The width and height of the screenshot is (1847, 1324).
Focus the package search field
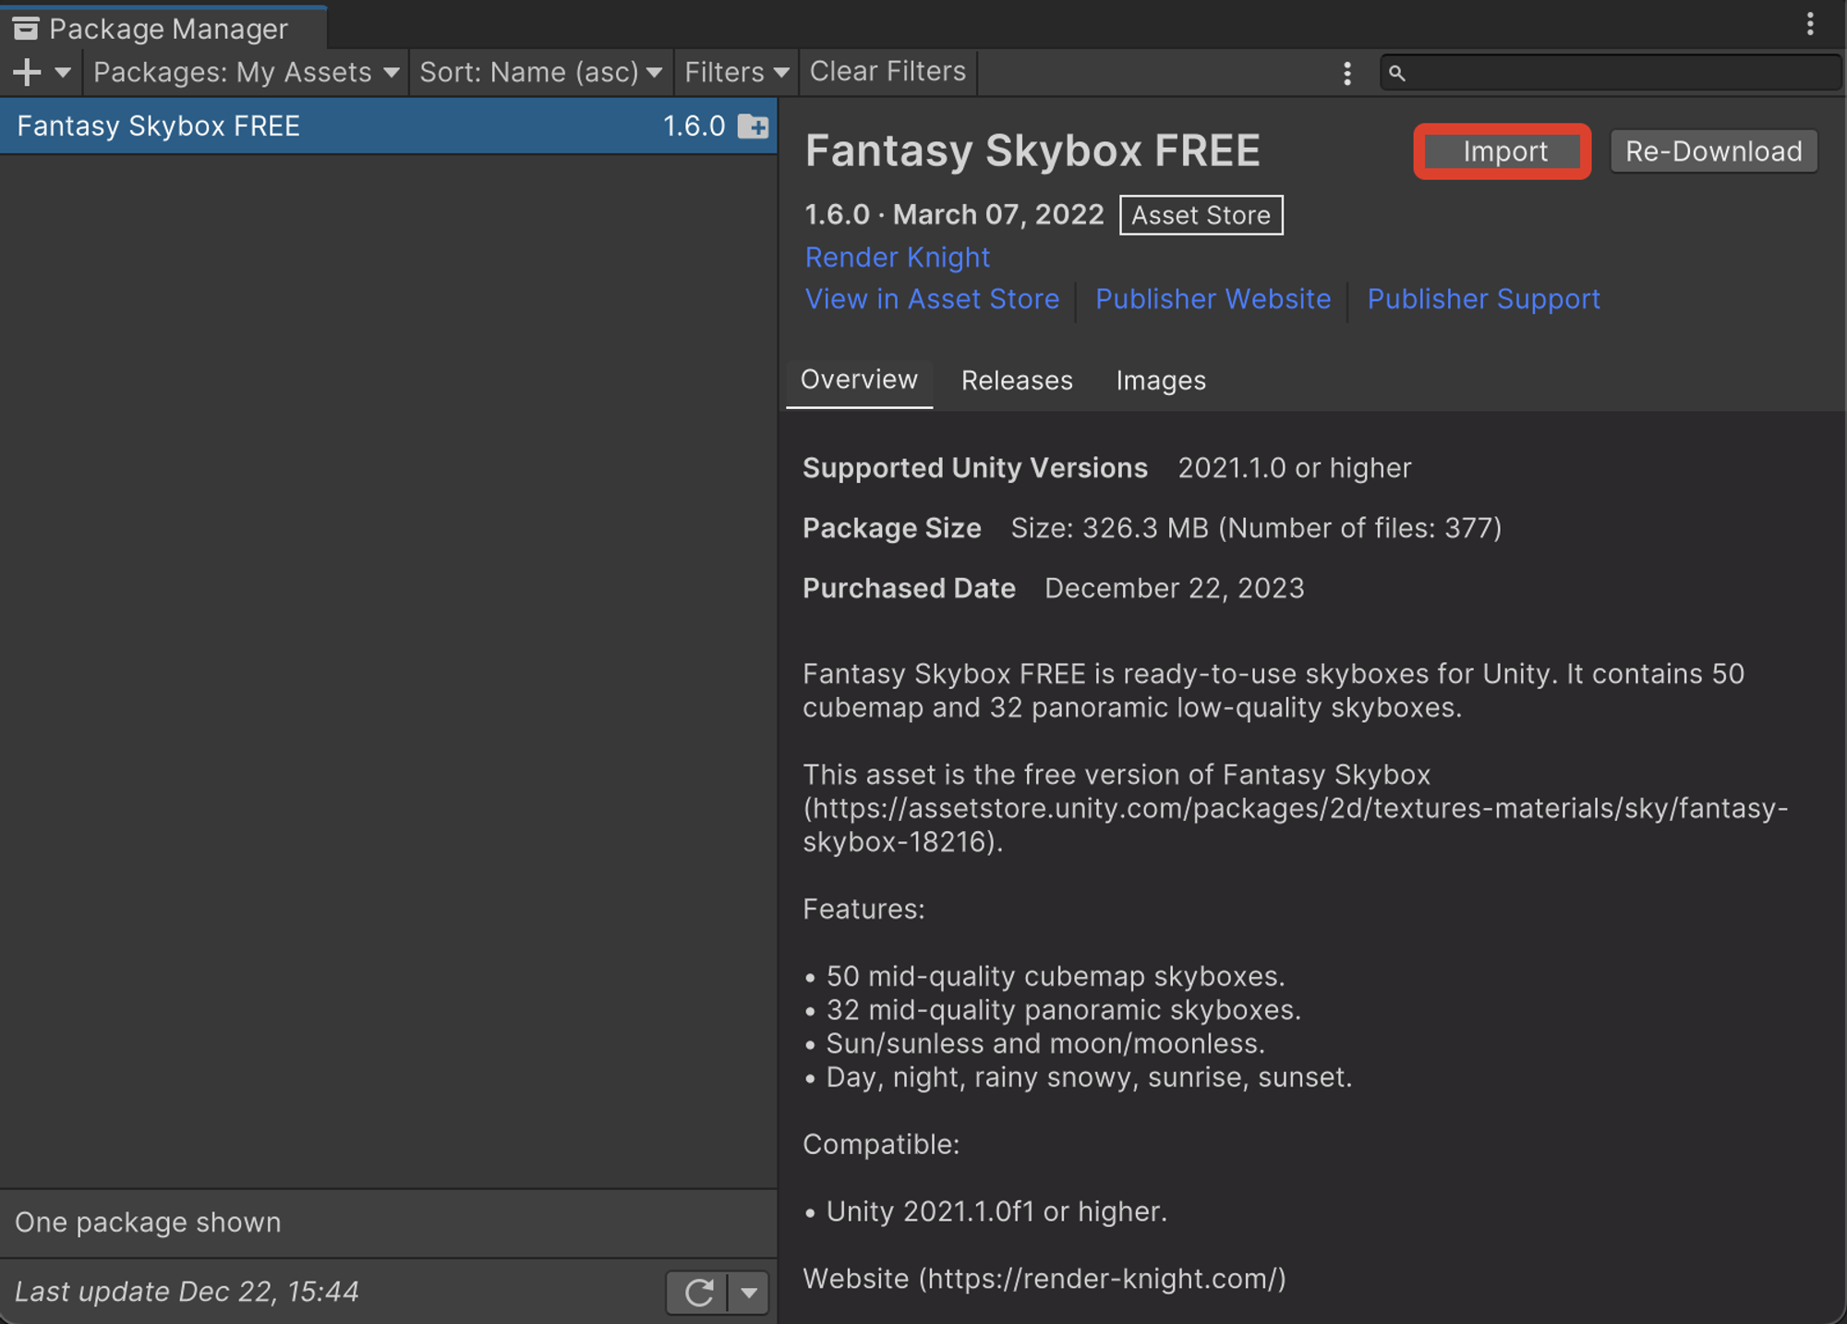pos(1610,72)
